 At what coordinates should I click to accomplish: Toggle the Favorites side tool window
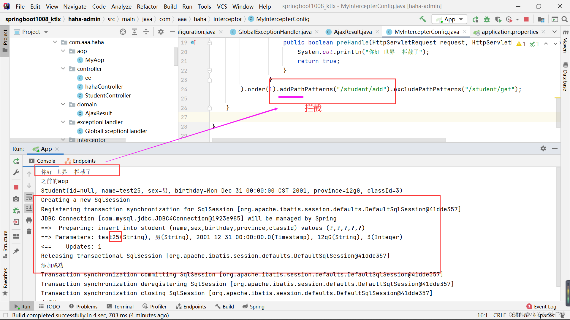pyautogui.click(x=5, y=282)
